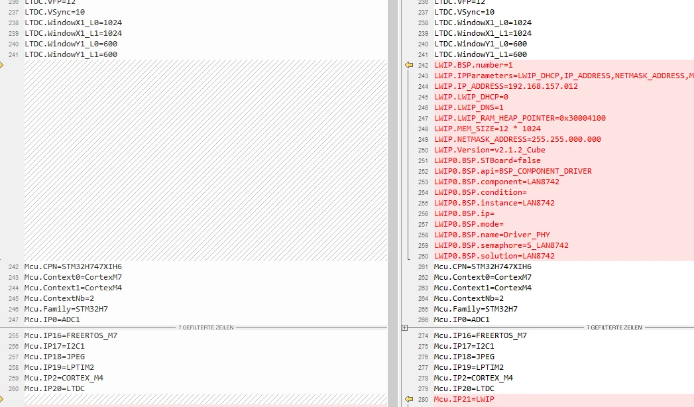The width and height of the screenshot is (694, 407).
Task: Click right pane line 240 LTDC.WindowY1_L0=600
Action: (481, 44)
